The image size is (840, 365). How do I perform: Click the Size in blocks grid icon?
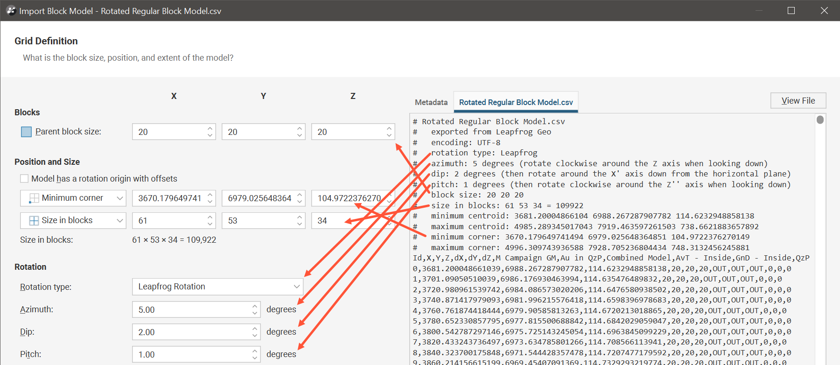point(34,221)
